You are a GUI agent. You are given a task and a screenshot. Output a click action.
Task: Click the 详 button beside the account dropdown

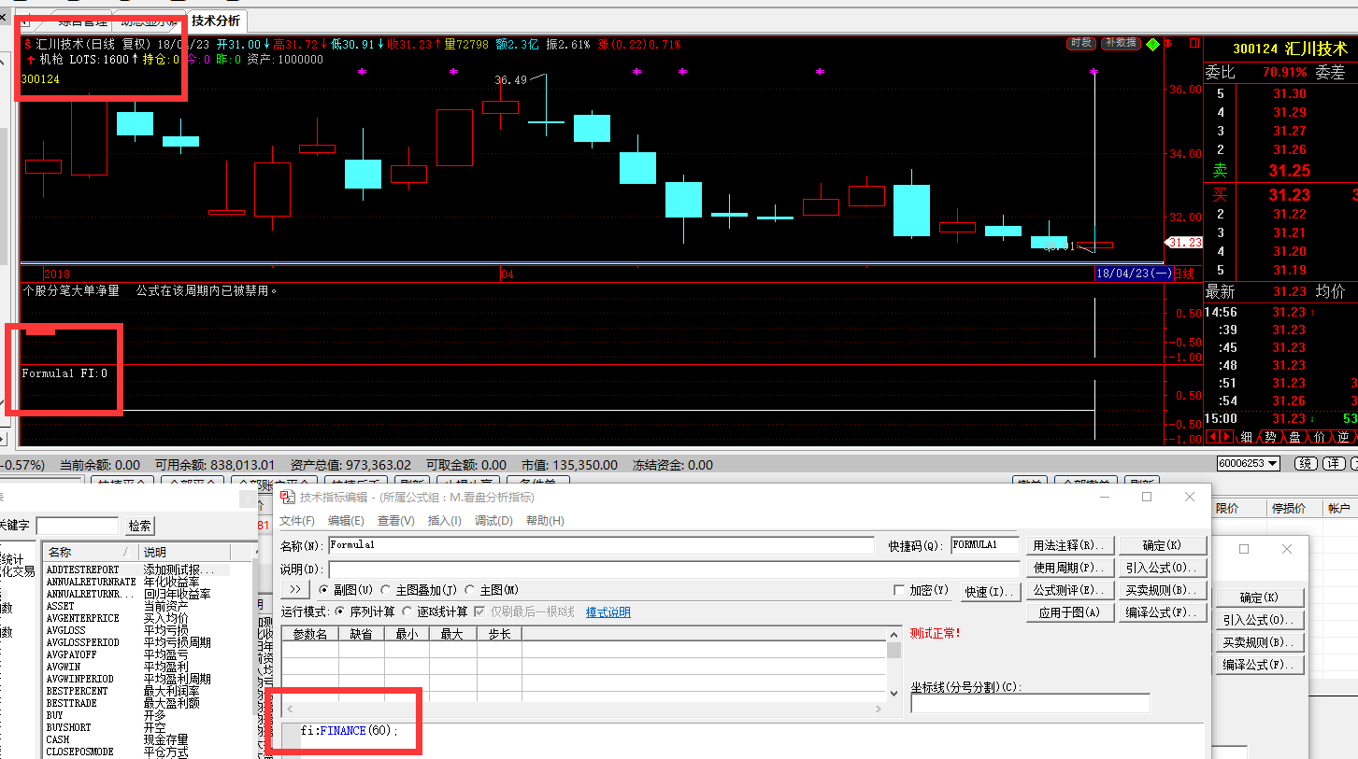pyautogui.click(x=1335, y=464)
